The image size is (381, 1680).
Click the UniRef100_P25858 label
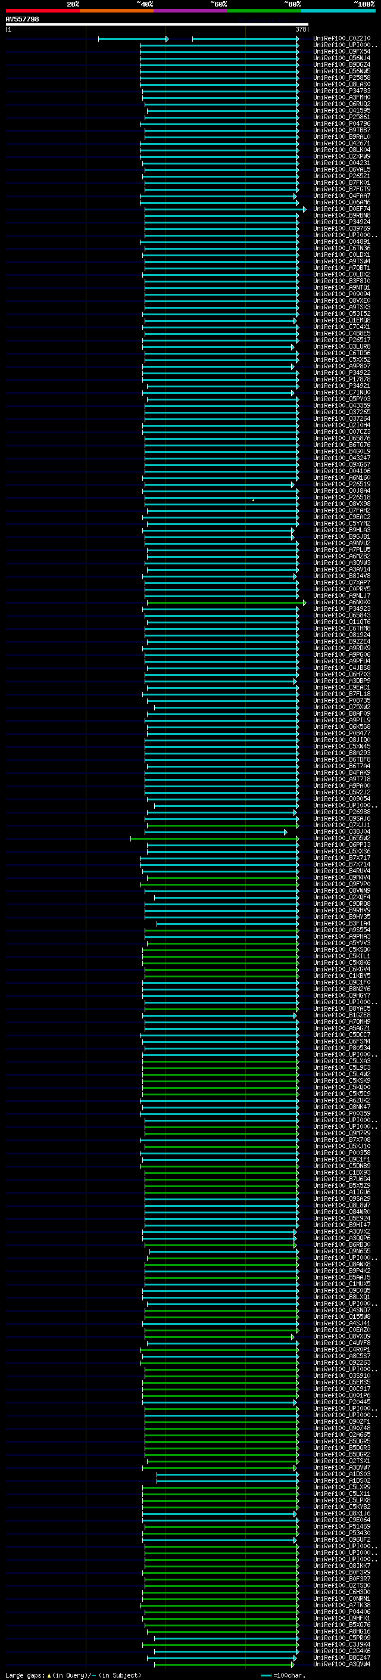(x=342, y=77)
